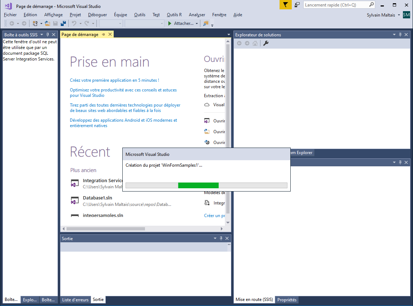413x306 pixels.
Task: Click the New Project toolbar icon
Action: click(35, 23)
